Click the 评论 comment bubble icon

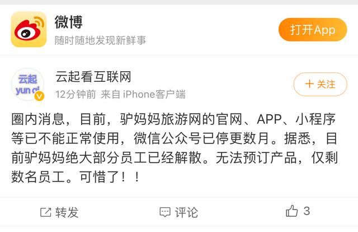165,212
